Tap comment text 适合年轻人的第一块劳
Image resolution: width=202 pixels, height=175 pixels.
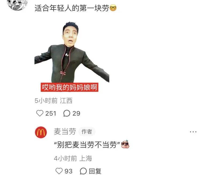pos(72,8)
